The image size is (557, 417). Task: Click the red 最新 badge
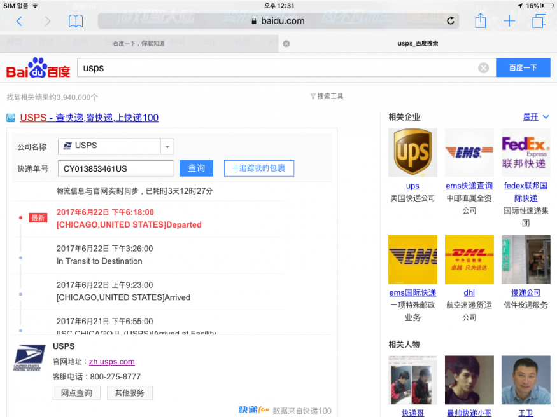click(x=38, y=218)
